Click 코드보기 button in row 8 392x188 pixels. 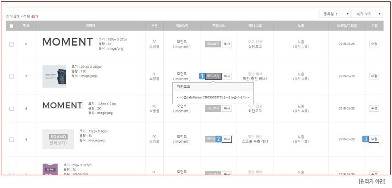point(213,44)
